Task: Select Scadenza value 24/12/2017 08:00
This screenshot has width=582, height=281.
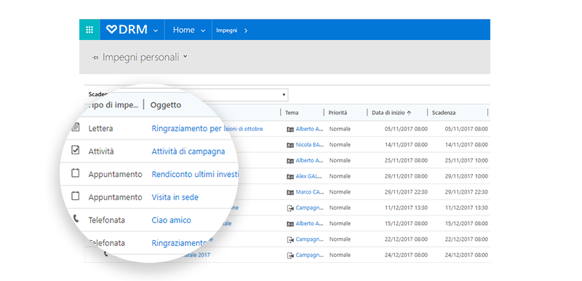Action: coord(466,256)
